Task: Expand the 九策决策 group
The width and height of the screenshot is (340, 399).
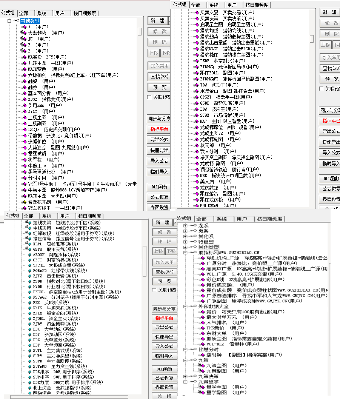Action: 185,376
